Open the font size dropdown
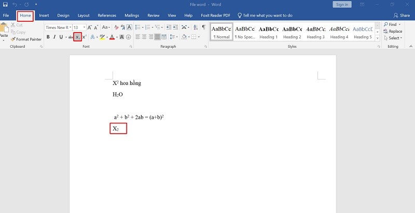Screen dimensions: 415x213 click(x=84, y=27)
